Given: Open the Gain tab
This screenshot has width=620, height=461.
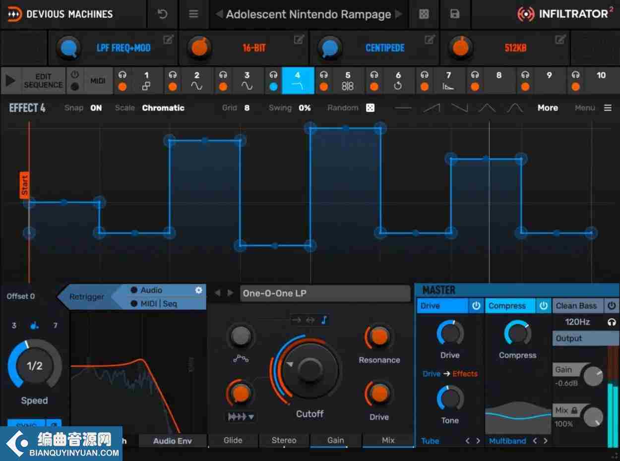Looking at the screenshot, I should point(336,440).
